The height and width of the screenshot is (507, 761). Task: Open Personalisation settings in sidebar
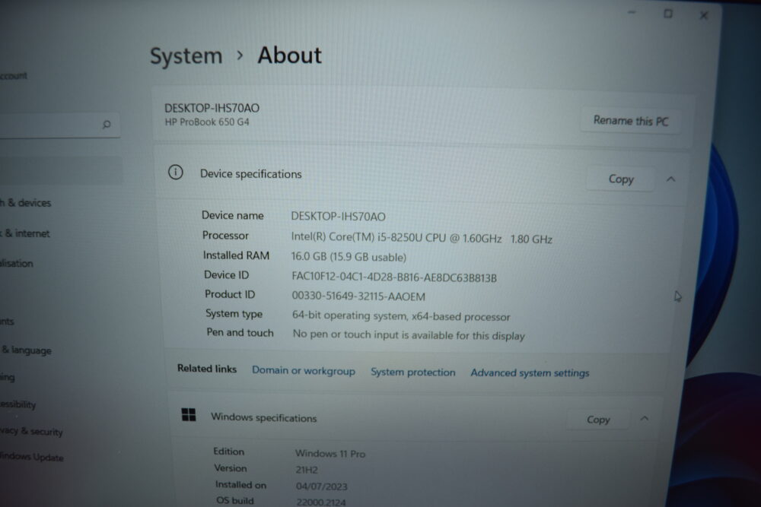coord(17,263)
